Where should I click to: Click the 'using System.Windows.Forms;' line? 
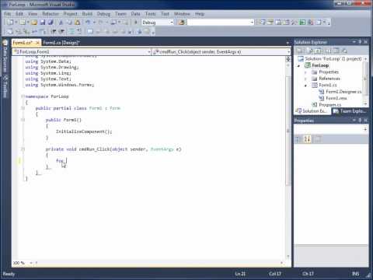(x=60, y=85)
